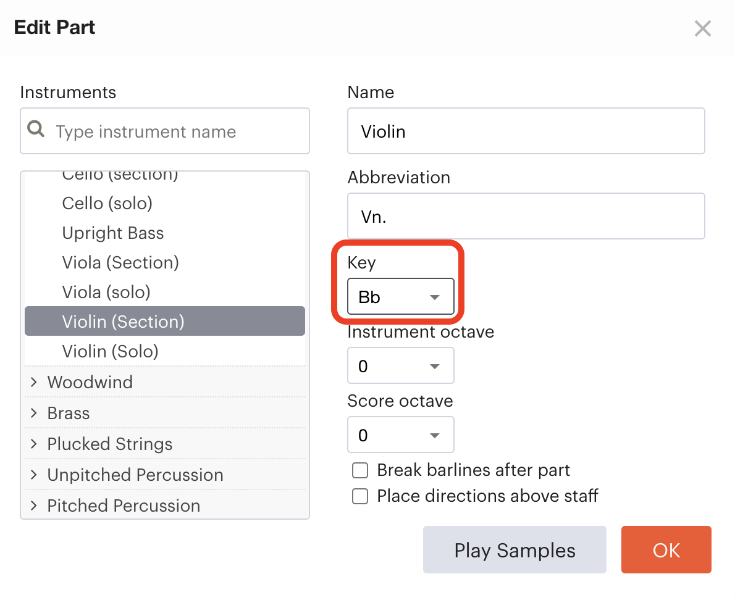Select Upright Bass instrument
This screenshot has height=595, width=735.
pyautogui.click(x=164, y=233)
